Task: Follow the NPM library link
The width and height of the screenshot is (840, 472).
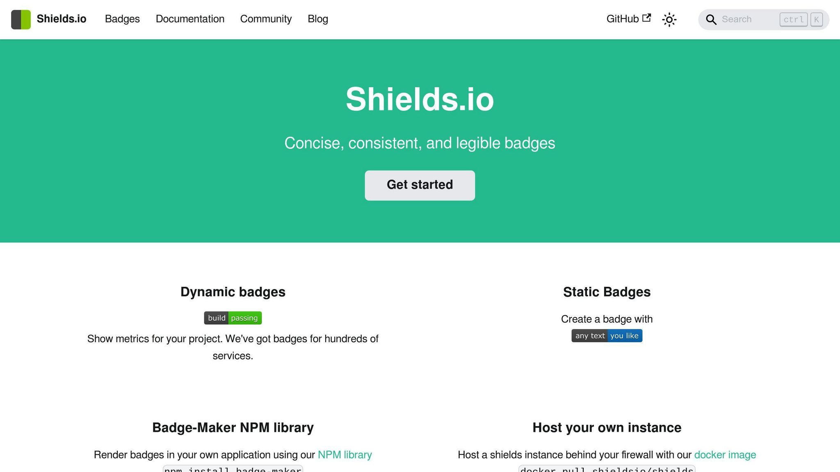Action: pyautogui.click(x=345, y=455)
